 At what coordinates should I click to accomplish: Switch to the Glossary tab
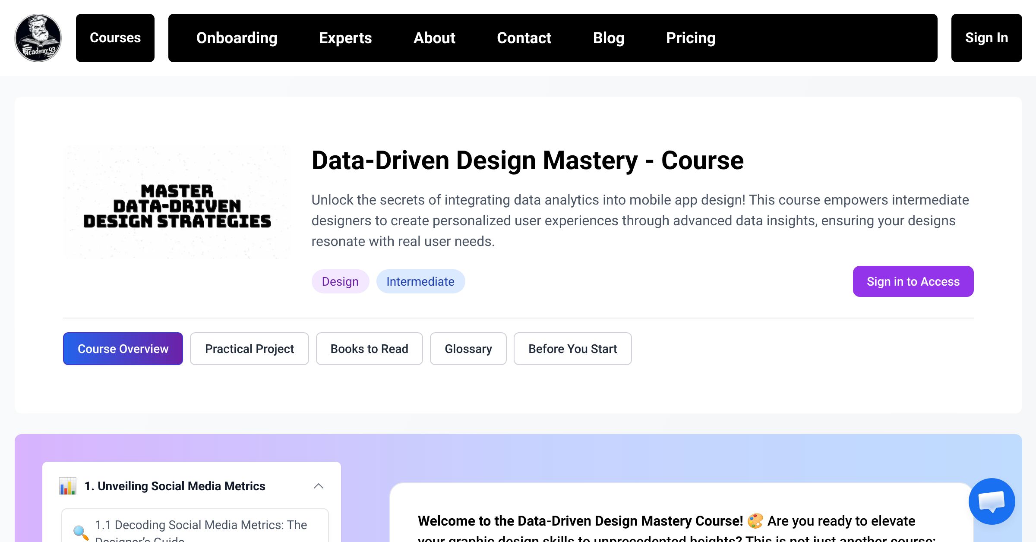point(468,349)
